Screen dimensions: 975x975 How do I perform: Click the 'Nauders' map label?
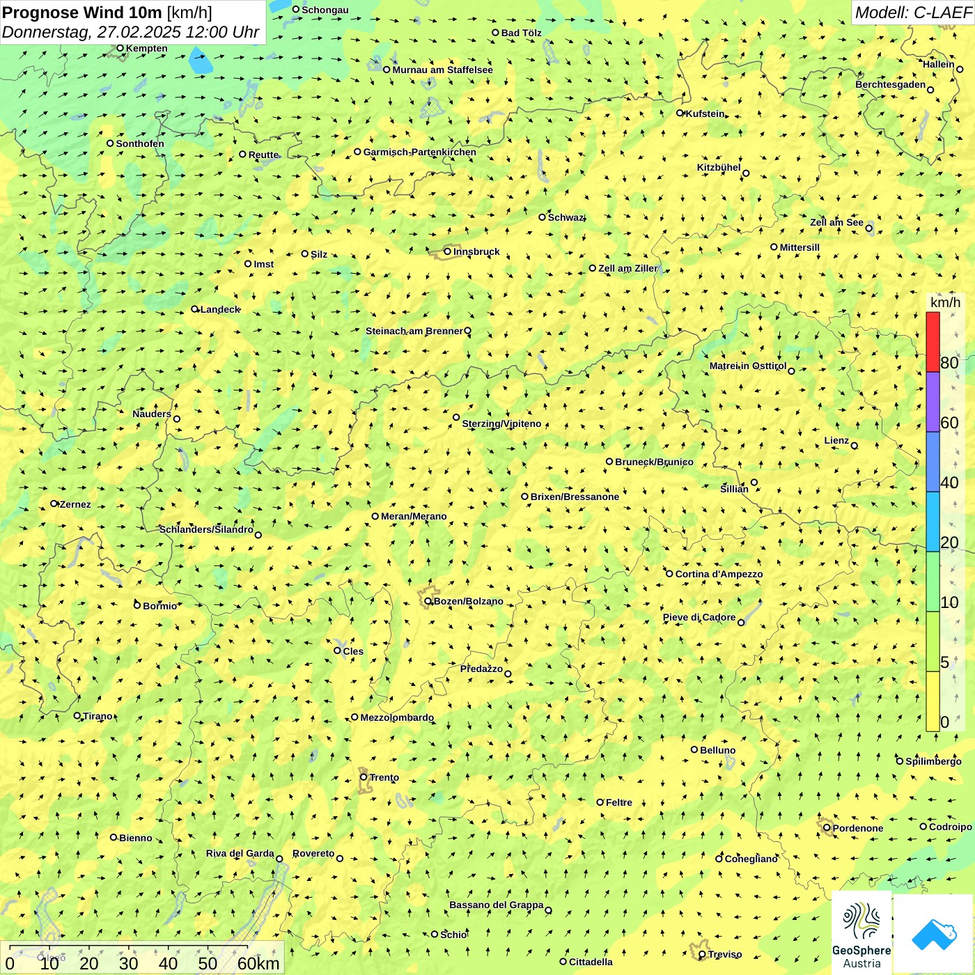pos(152,414)
